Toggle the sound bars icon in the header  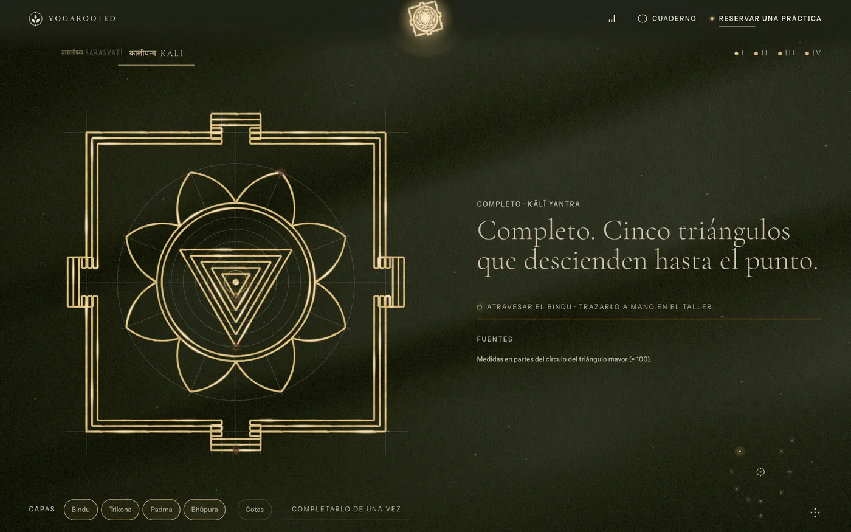click(x=612, y=19)
